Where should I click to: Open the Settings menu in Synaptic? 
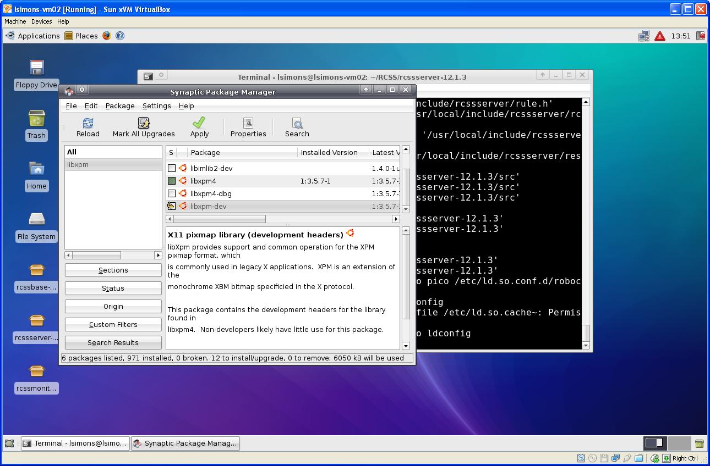(x=156, y=106)
